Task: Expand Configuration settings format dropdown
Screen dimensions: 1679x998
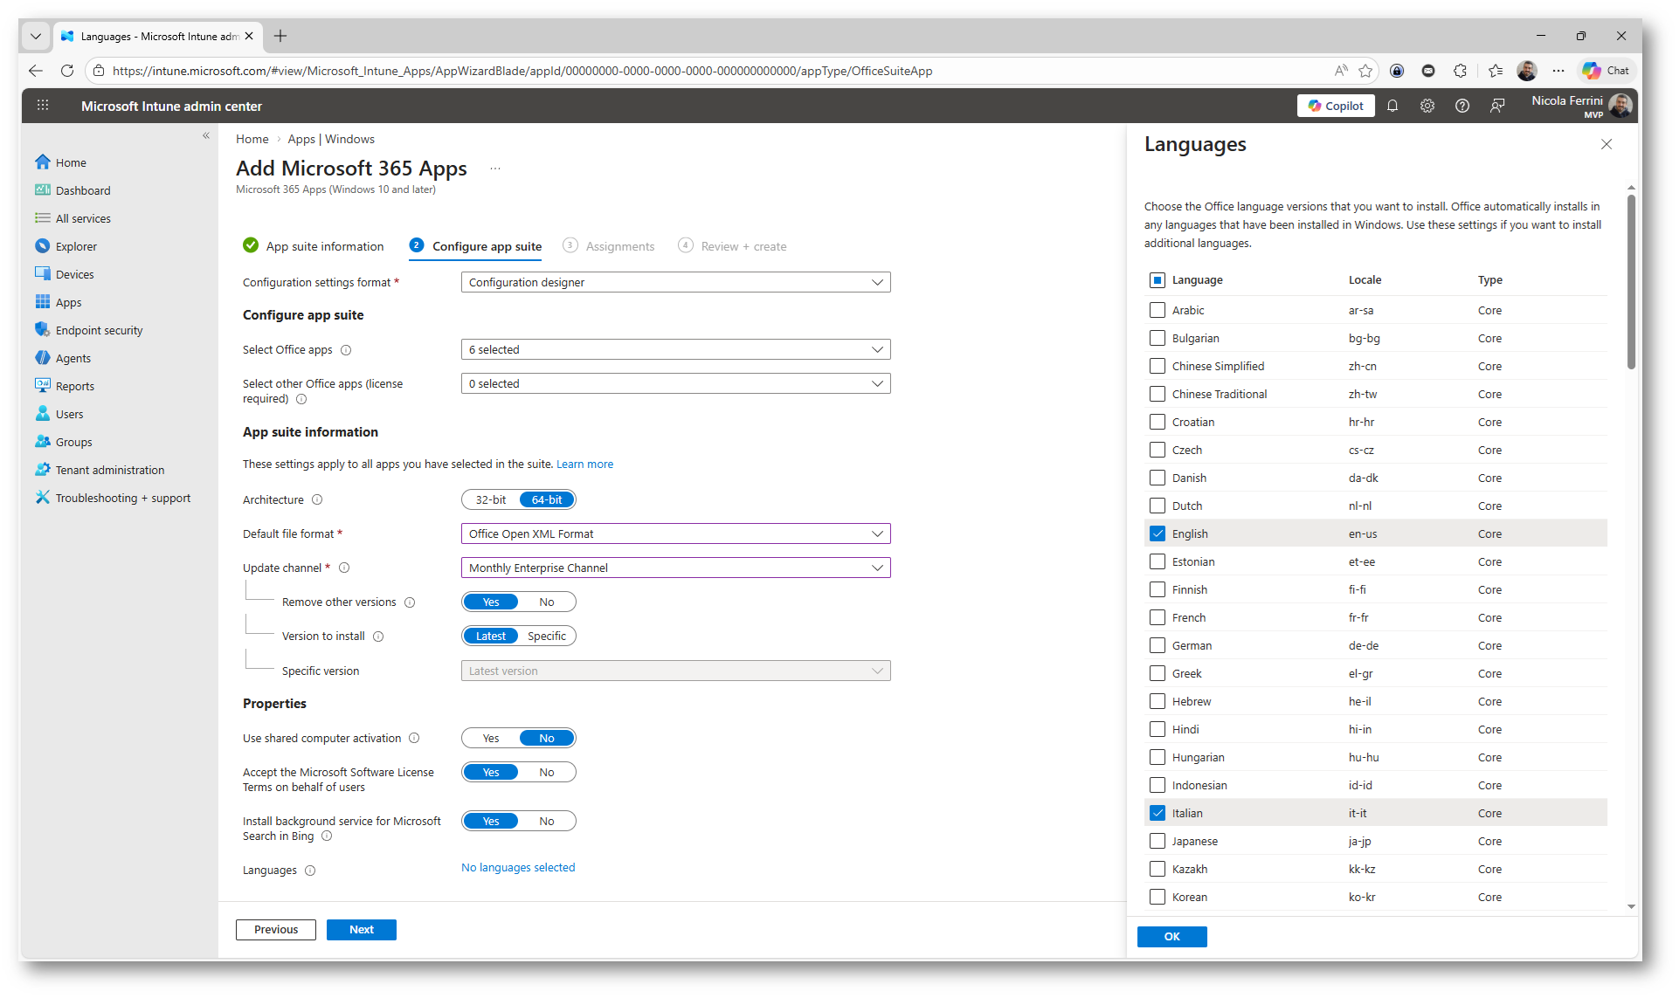Action: [x=675, y=282]
